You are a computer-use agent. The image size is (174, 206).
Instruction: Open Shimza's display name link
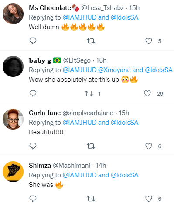[40, 166]
